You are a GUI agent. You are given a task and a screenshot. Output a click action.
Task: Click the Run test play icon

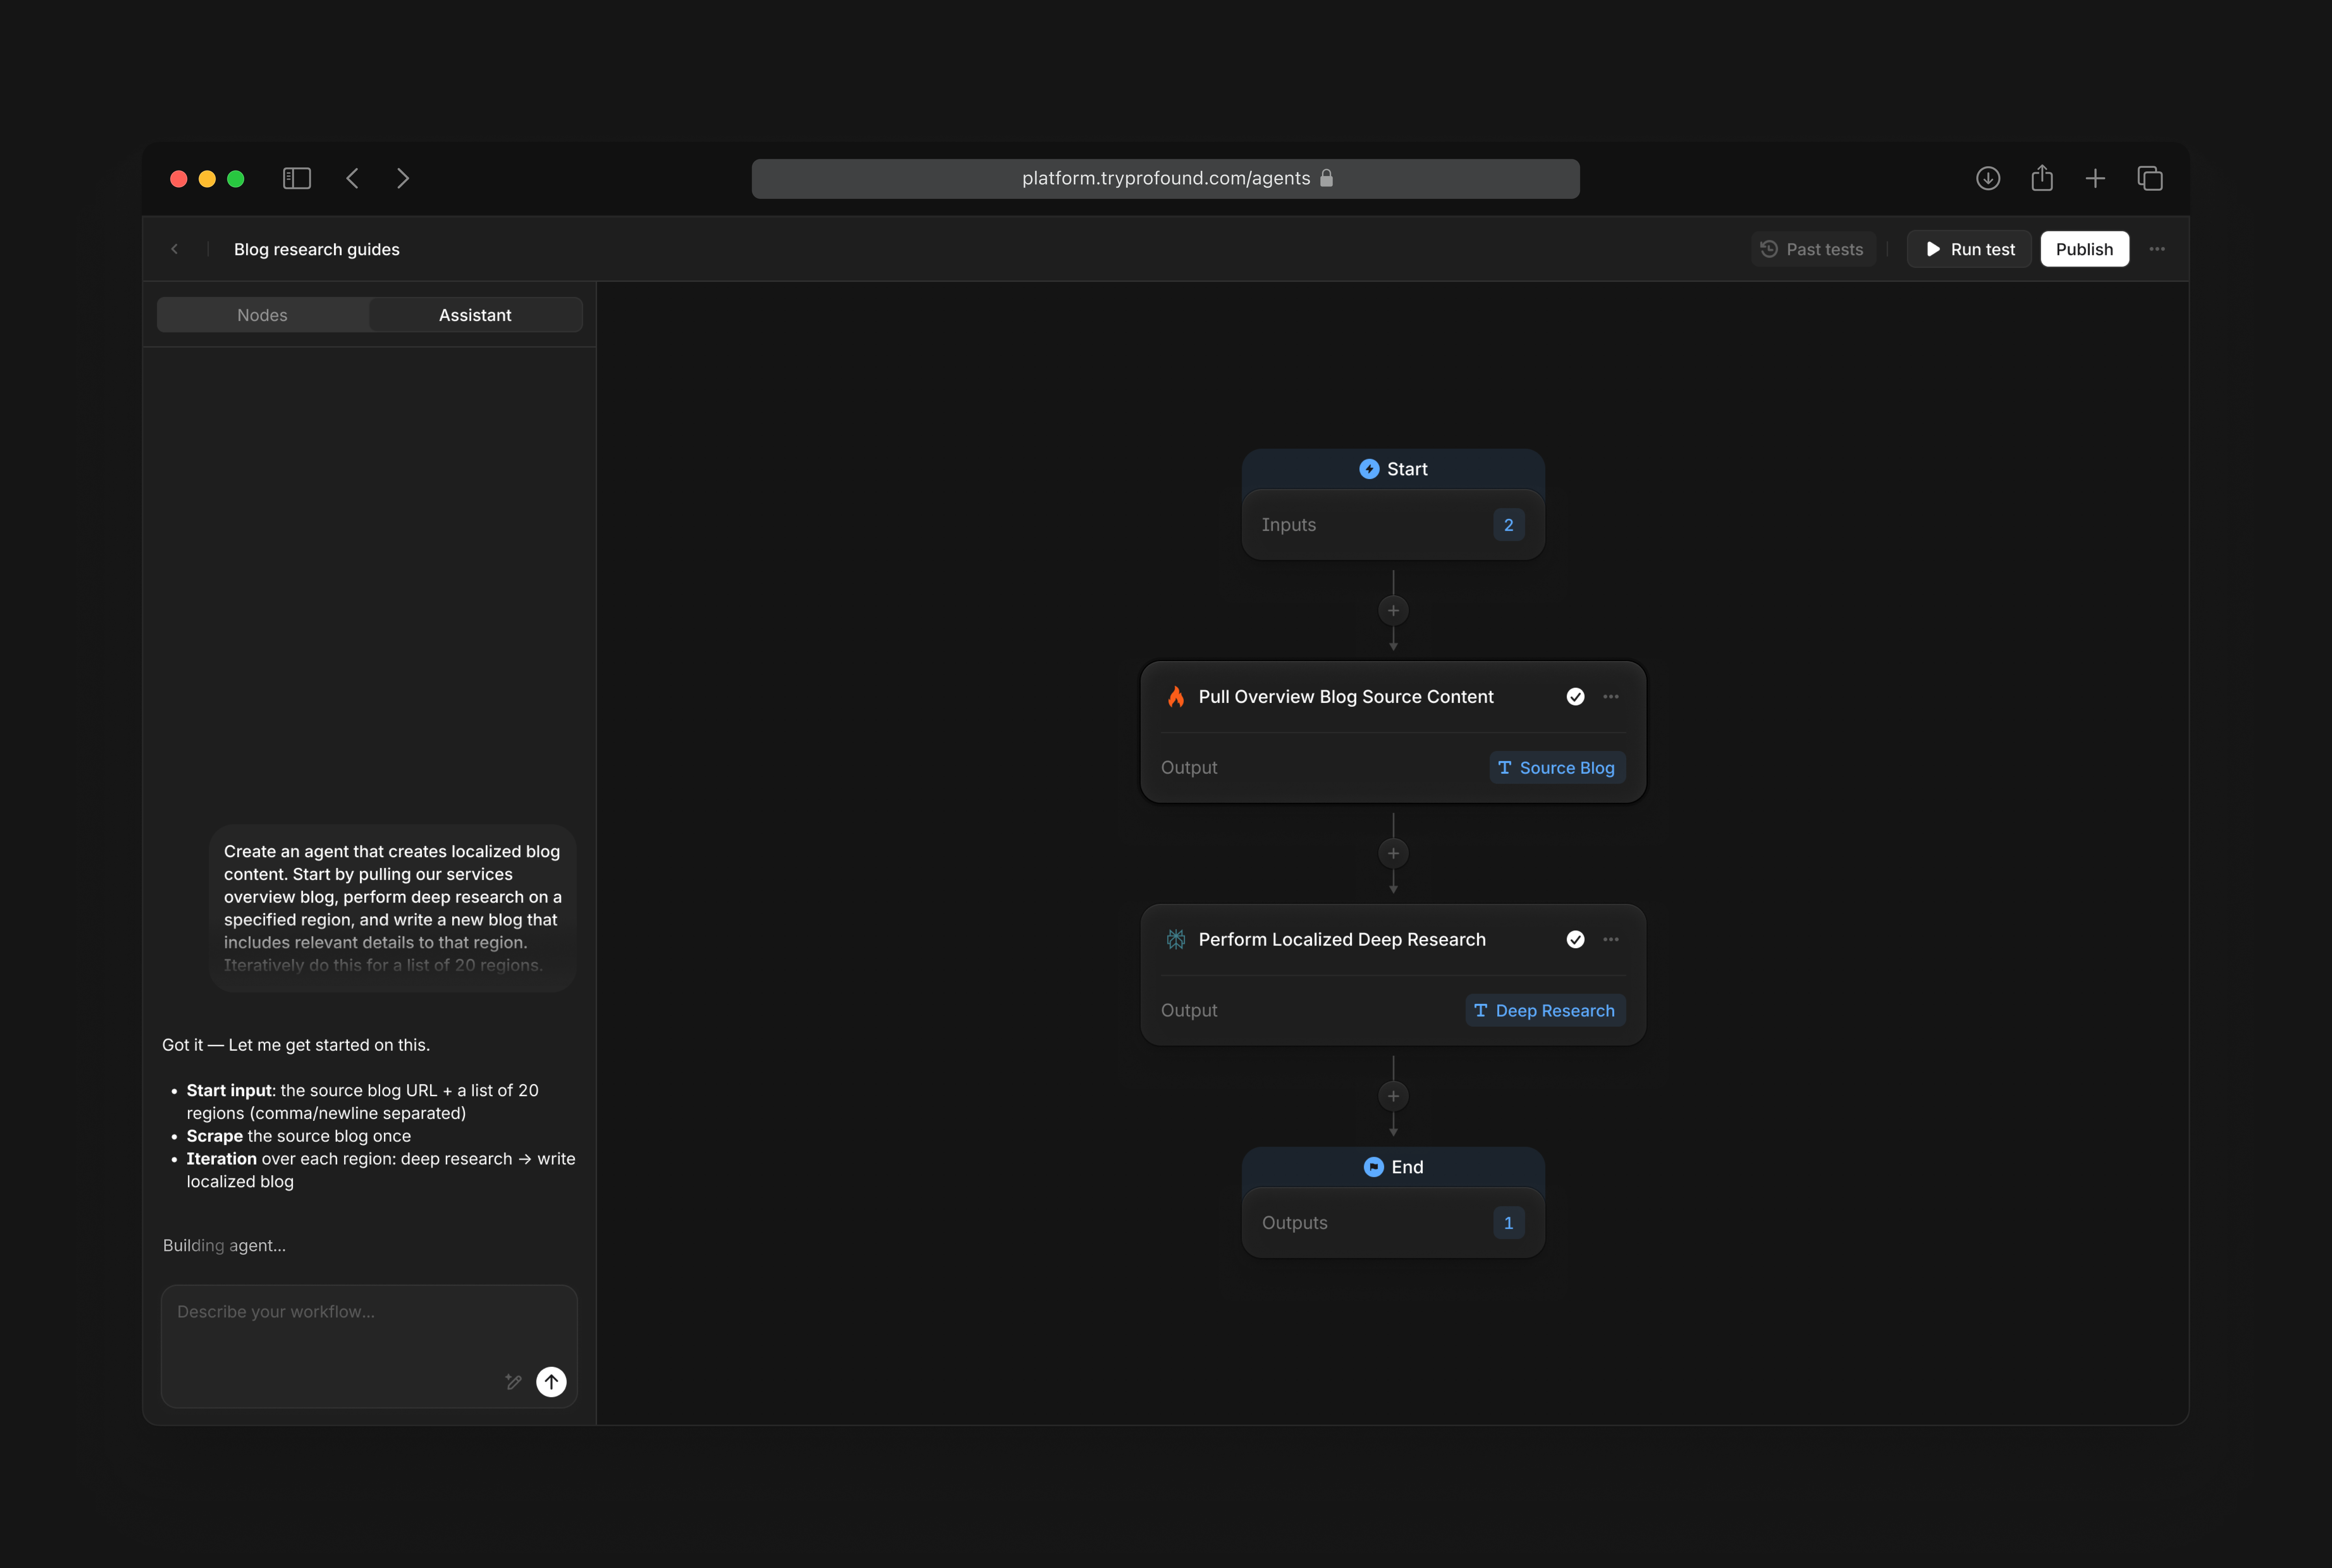coord(1933,249)
